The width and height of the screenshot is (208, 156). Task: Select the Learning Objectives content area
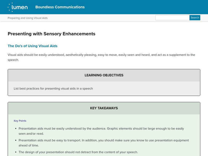pyautogui.click(x=104, y=88)
